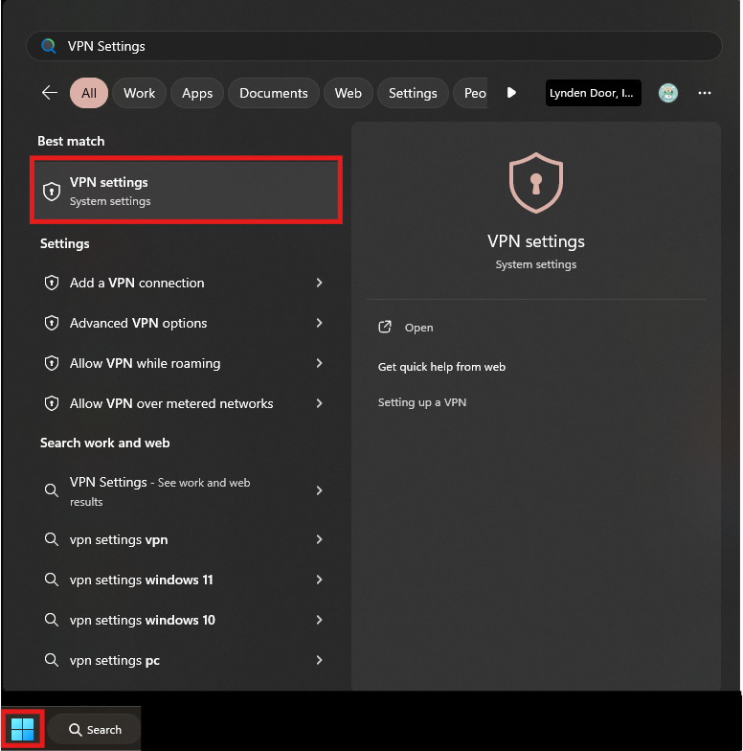This screenshot has height=751, width=743.
Task: Select vpn settings windows 11 suggestion
Action: pyautogui.click(x=141, y=580)
